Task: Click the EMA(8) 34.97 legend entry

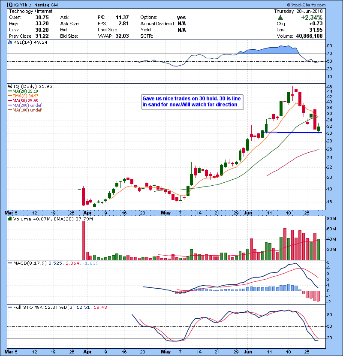Action: pos(23,96)
